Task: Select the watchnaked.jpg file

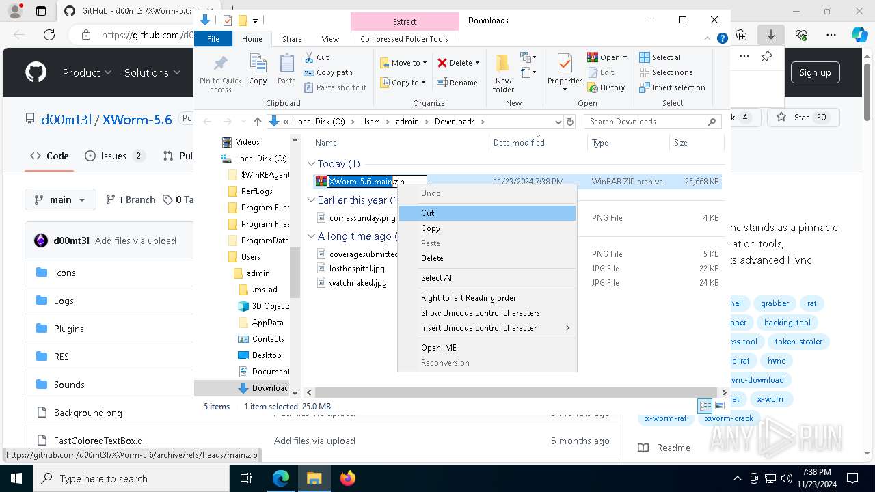Action: (x=358, y=283)
